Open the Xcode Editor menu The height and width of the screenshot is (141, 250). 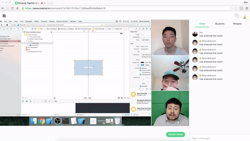36,21
